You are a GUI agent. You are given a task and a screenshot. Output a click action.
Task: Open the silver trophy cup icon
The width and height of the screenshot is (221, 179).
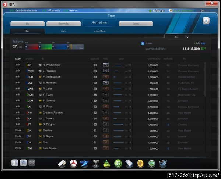tap(96, 164)
